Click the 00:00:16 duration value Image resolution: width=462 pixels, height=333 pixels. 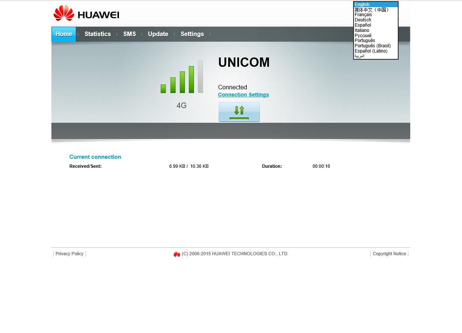point(321,166)
